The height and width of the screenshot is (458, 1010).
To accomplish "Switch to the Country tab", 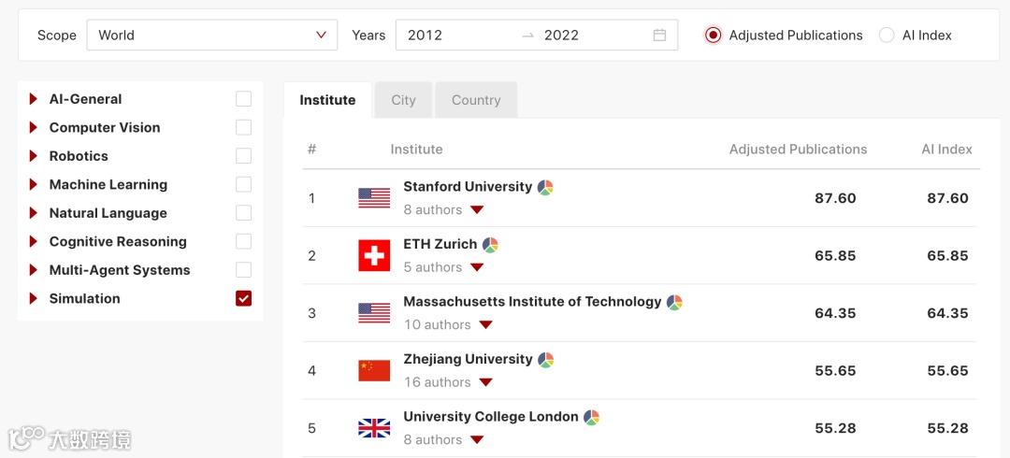I will (476, 100).
